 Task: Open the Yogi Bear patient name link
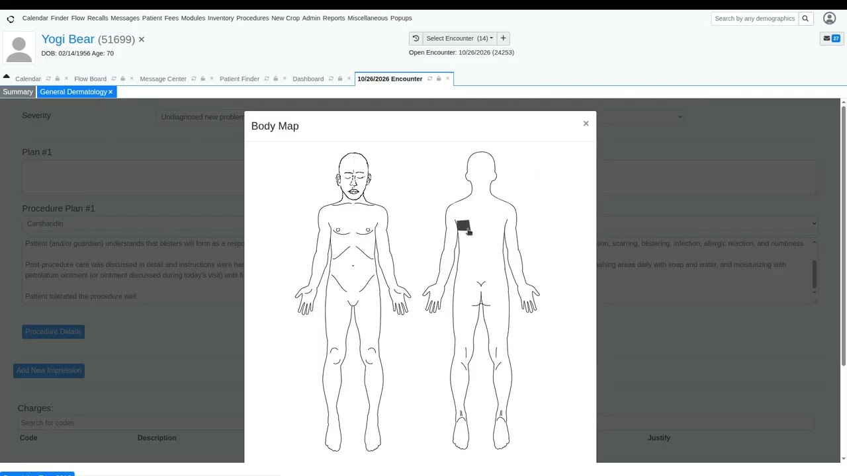[x=68, y=39]
